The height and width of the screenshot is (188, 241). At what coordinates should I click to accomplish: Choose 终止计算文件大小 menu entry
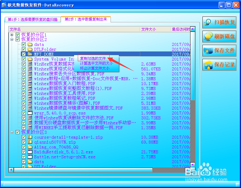(x=95, y=68)
